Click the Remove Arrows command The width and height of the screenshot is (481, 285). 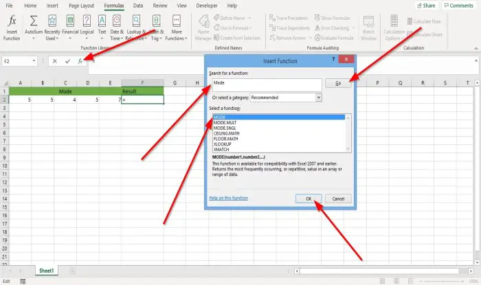(x=290, y=38)
